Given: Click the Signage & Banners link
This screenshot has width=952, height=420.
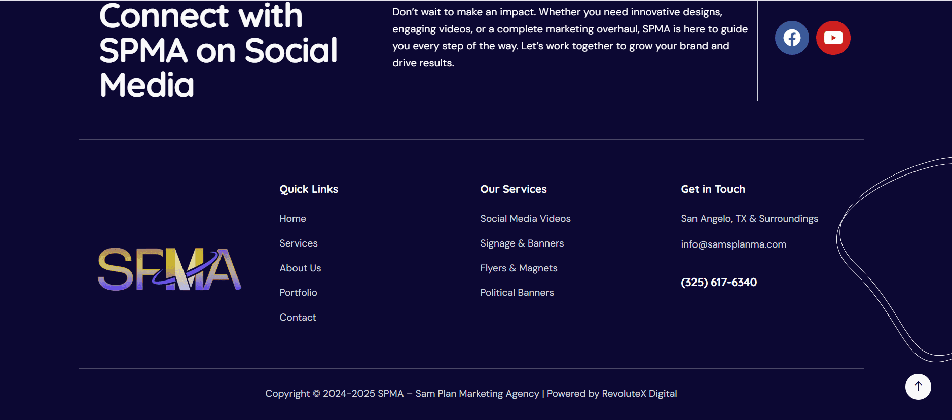Looking at the screenshot, I should click(522, 243).
